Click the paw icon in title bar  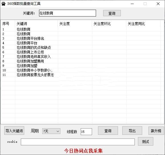click(3, 4)
